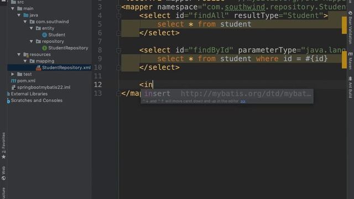354x199 pixels.
Task: Click the Scratches and Consoles icon
Action: (8, 101)
